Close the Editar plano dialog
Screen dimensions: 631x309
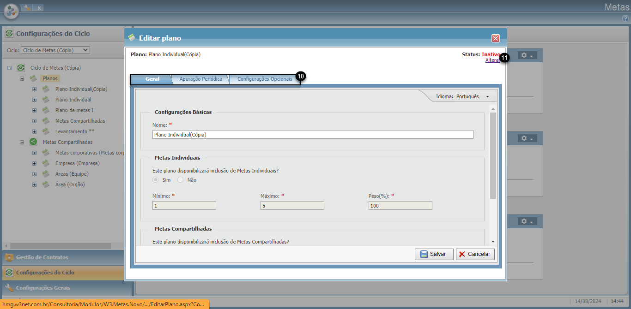coord(496,38)
